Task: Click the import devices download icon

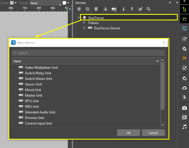Action: pyautogui.click(x=106, y=9)
